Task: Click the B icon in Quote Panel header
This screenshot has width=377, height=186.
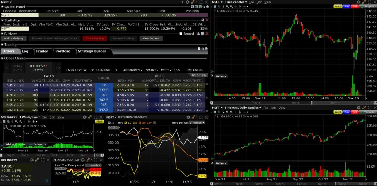Action: pos(196,7)
